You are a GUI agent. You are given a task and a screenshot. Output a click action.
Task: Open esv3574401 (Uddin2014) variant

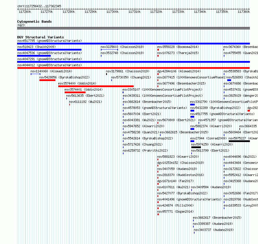[83, 89]
